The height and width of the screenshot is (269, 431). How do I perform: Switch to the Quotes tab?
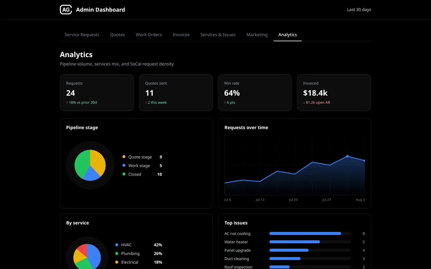(x=117, y=35)
